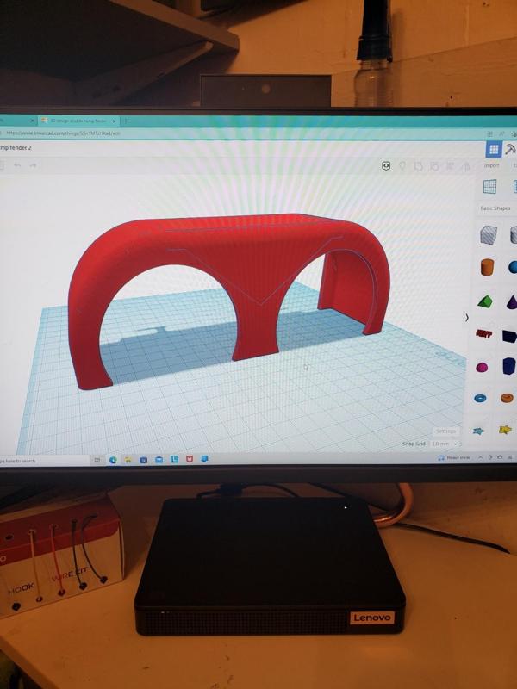
Task: Pick the blue Torus shape
Action: coord(480,399)
